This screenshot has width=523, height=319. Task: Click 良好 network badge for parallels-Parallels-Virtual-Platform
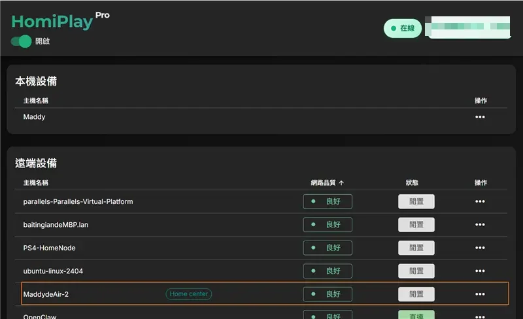[328, 201]
